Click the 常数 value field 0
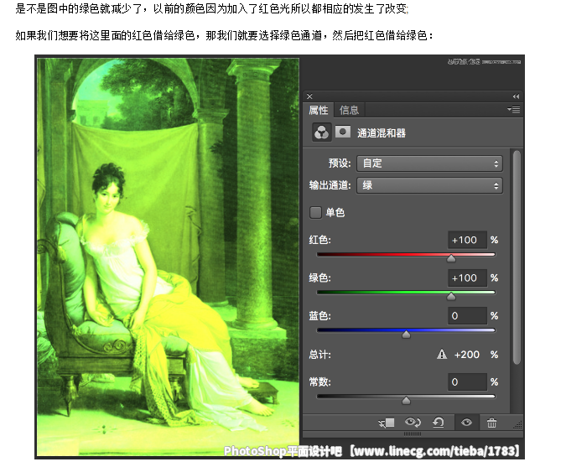 (x=467, y=381)
